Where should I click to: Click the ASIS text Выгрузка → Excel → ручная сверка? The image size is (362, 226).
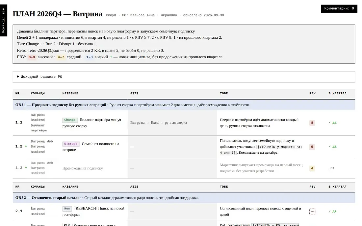point(159,123)
